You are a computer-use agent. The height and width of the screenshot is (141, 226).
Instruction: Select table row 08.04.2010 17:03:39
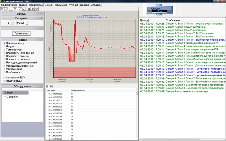point(91,107)
